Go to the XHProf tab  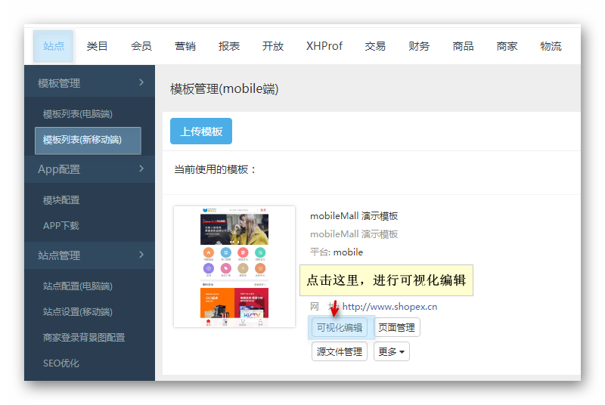tap(324, 46)
